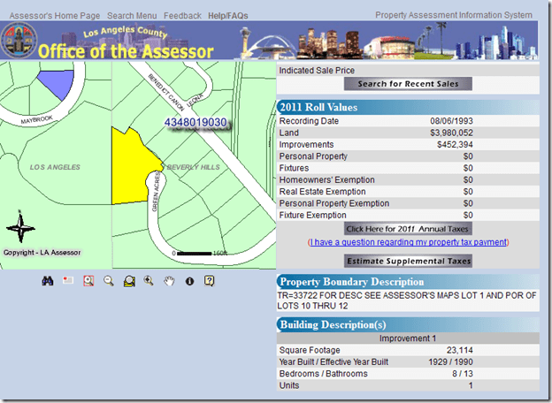This screenshot has width=552, height=403.
Task: Select the red-boxed zoom area tool
Action: pos(88,281)
